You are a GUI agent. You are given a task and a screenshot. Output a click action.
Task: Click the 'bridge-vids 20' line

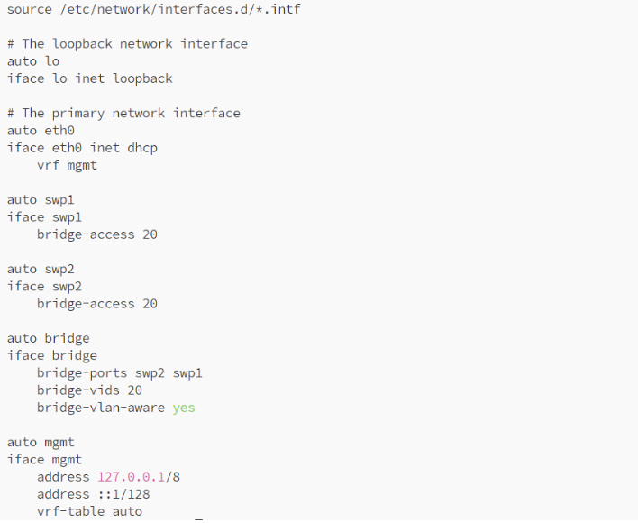[x=89, y=390]
